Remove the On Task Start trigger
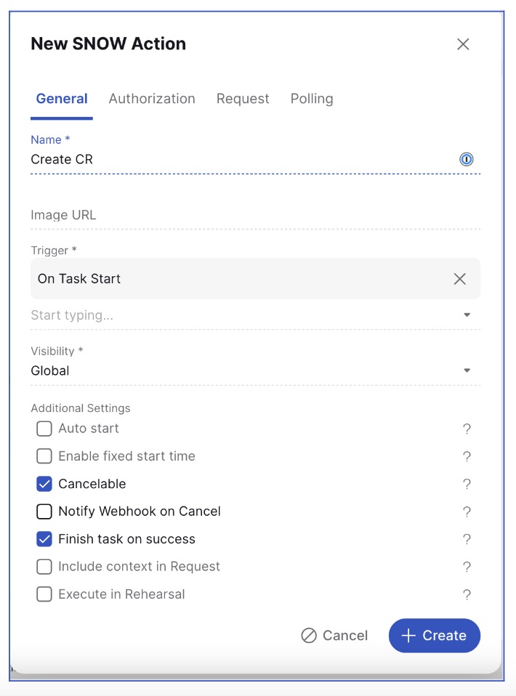 [x=459, y=279]
